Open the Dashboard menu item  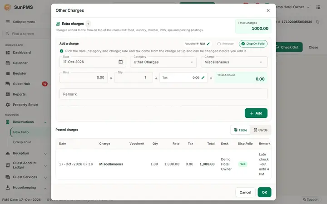[x=22, y=53]
